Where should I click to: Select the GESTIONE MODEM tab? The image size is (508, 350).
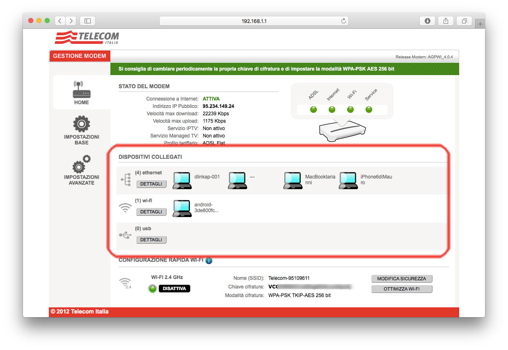point(80,56)
